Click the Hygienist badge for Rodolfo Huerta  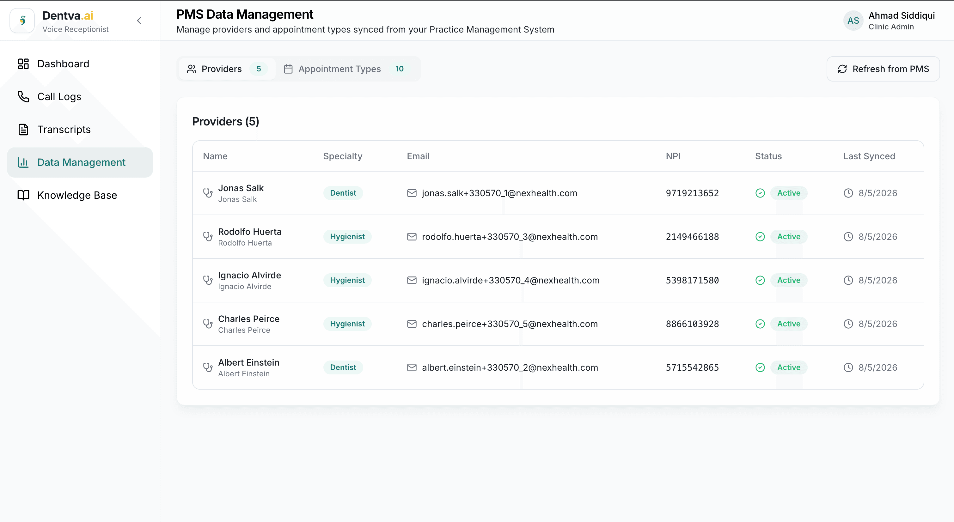(x=347, y=237)
